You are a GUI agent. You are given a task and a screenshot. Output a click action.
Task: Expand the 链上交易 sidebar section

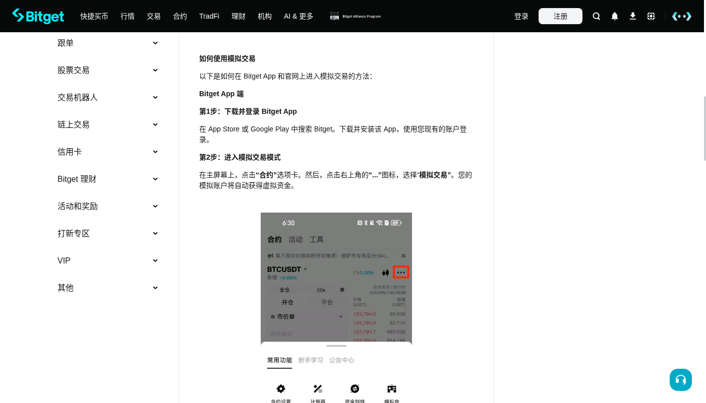coord(108,124)
